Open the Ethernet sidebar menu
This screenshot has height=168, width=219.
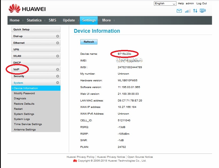tap(36, 43)
